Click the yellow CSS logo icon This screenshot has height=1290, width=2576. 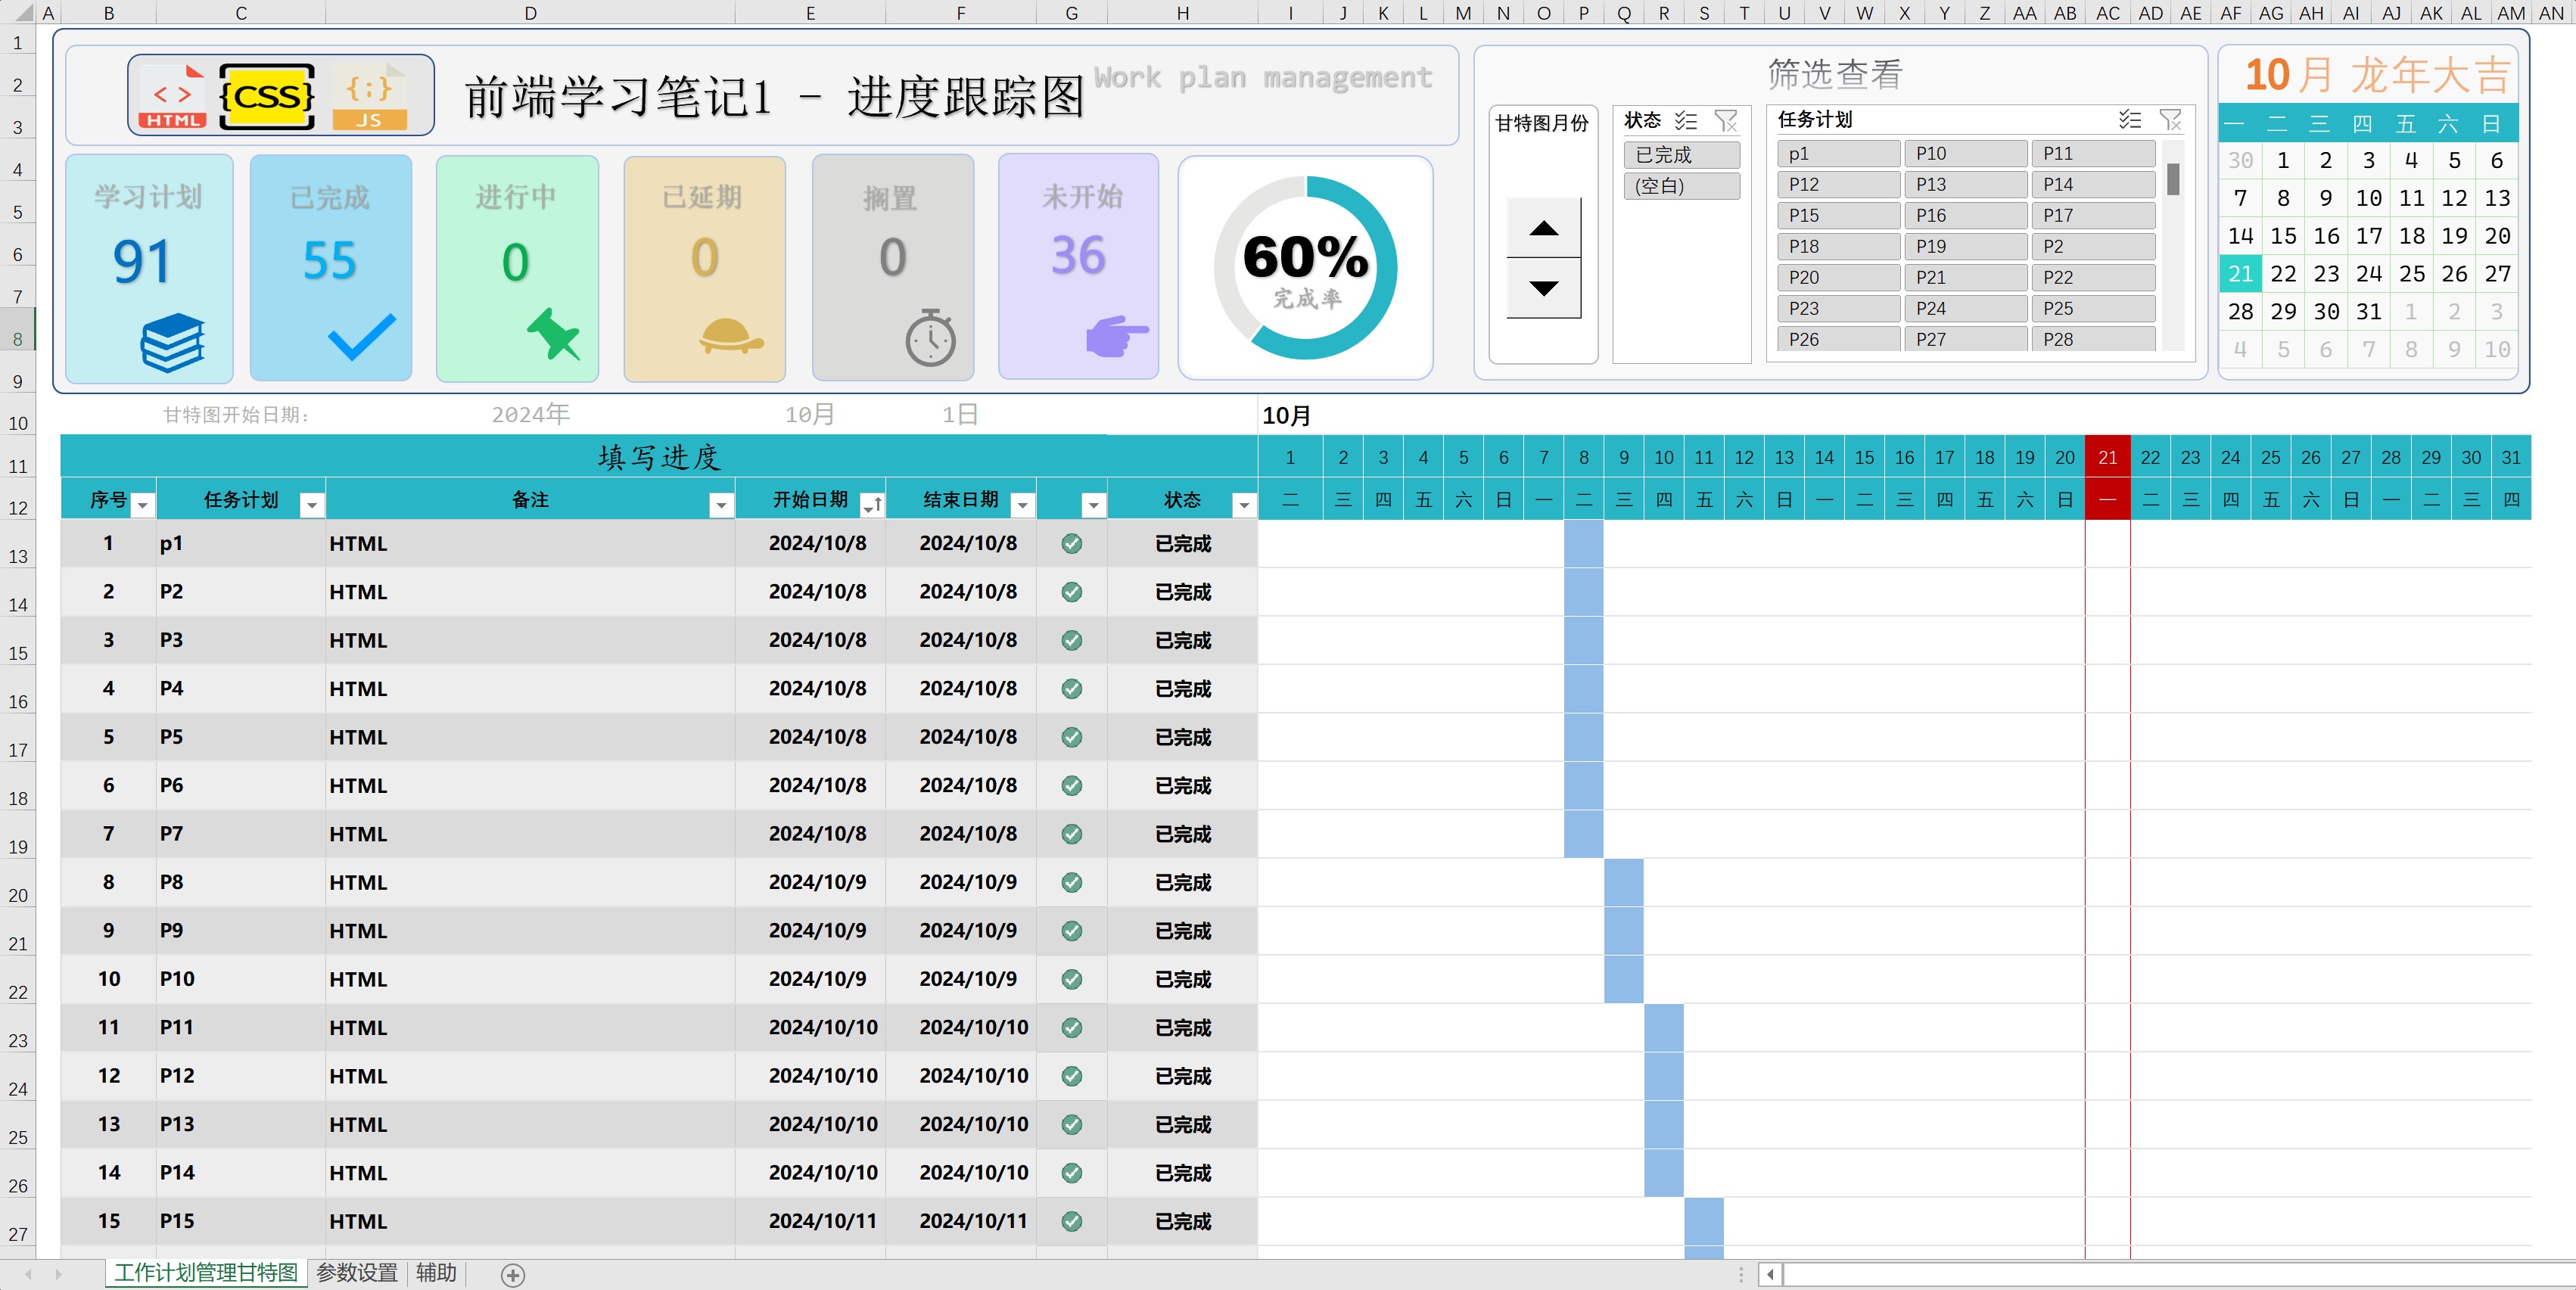(267, 96)
